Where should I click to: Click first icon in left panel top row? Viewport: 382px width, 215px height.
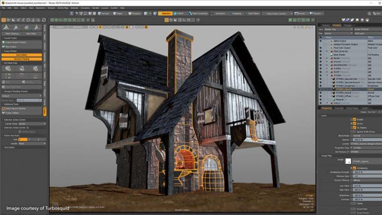coord(6,27)
